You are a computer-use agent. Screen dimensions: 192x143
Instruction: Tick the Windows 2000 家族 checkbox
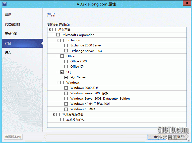(x=66, y=88)
